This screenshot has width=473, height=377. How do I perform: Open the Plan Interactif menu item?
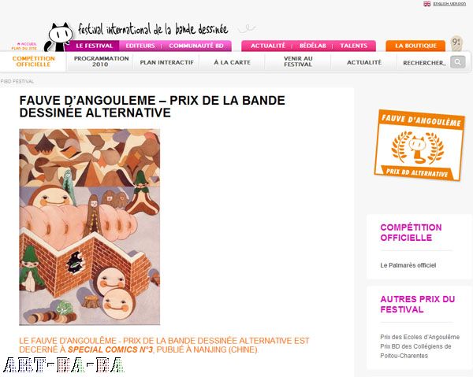pyautogui.click(x=167, y=62)
